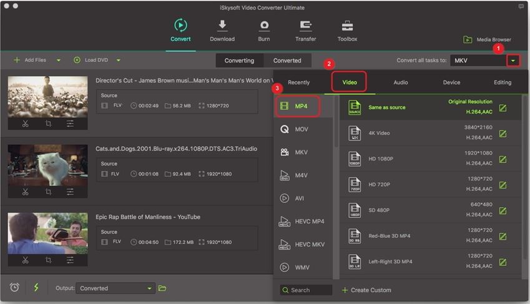Open the Toolbox icon
The image size is (530, 304).
click(x=347, y=26)
